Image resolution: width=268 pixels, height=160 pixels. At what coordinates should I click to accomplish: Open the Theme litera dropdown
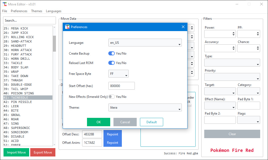[145, 108]
